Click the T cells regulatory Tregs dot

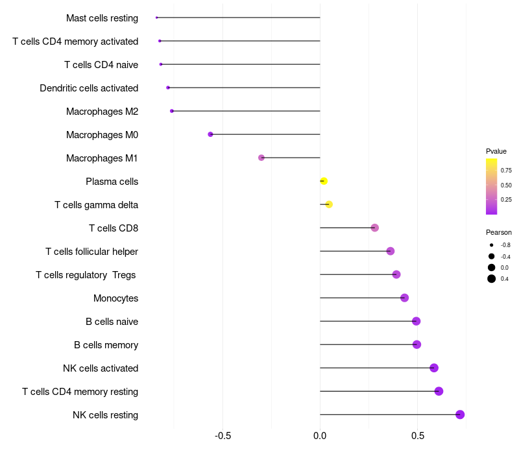[x=396, y=274]
